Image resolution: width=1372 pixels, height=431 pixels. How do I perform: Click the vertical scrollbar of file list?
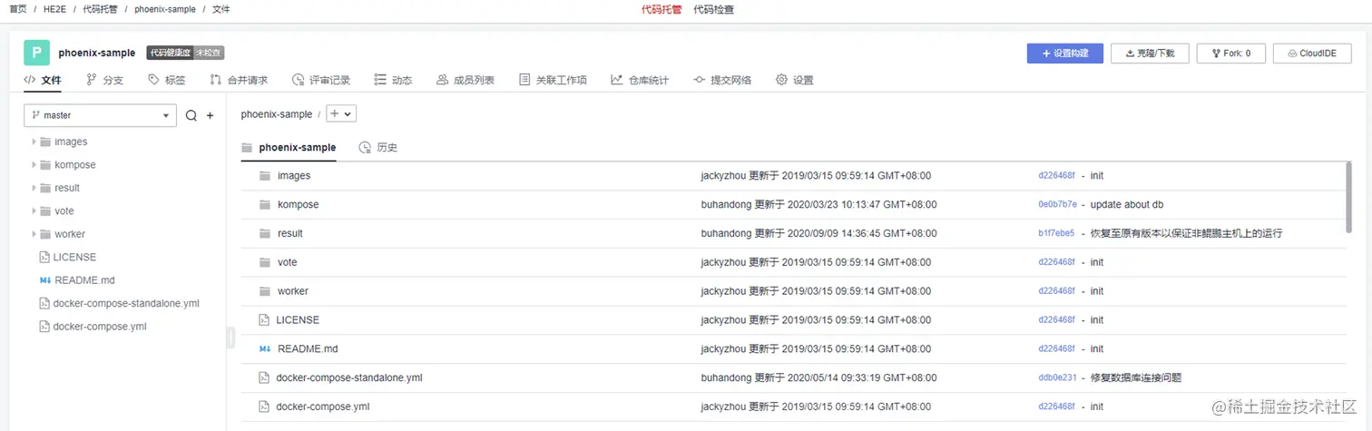[x=1349, y=197]
